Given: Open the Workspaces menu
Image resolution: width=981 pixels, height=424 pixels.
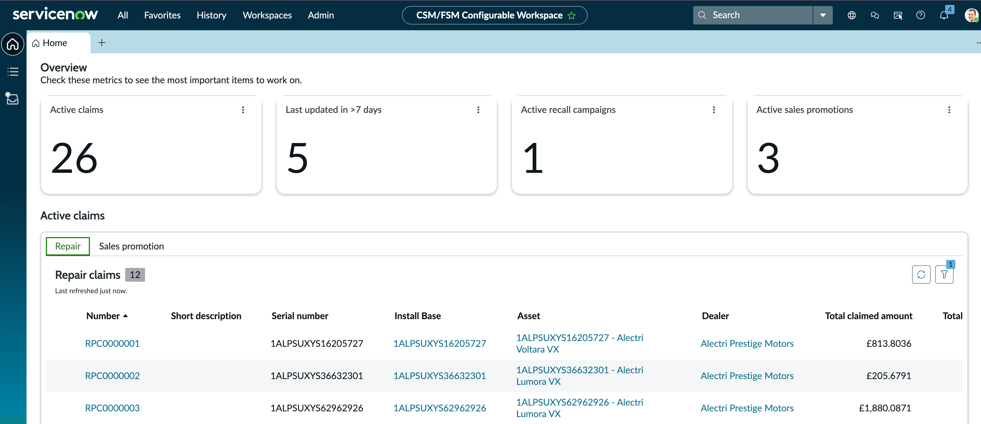Looking at the screenshot, I should pos(267,15).
